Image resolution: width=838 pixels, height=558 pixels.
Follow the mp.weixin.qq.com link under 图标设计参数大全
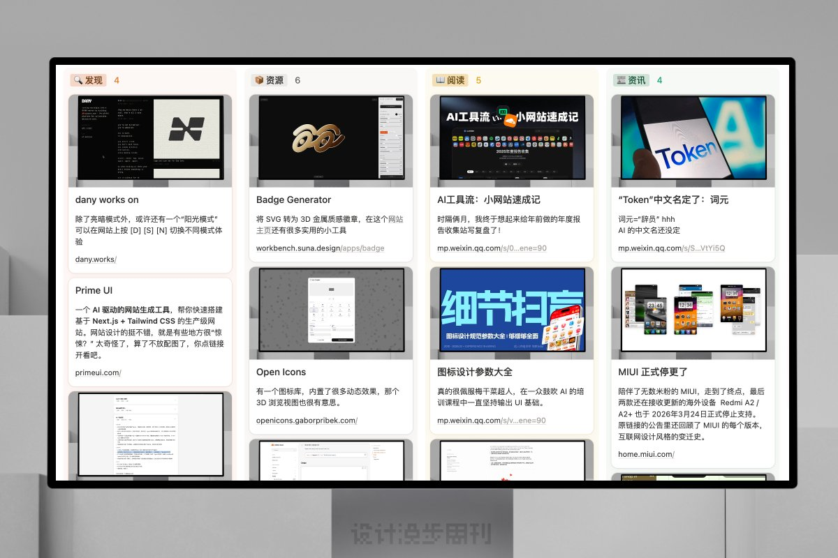pos(492,421)
